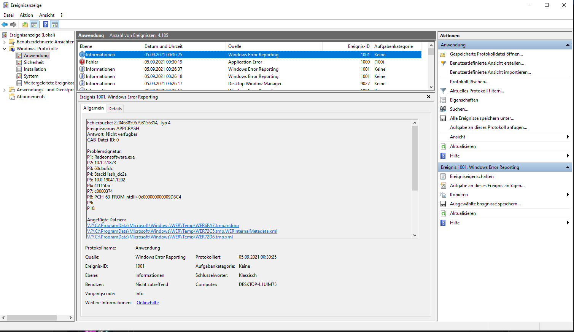Click the Aktualisieren icon in Ereignis 1001 section
This screenshot has width=574, height=332.
(x=443, y=213)
